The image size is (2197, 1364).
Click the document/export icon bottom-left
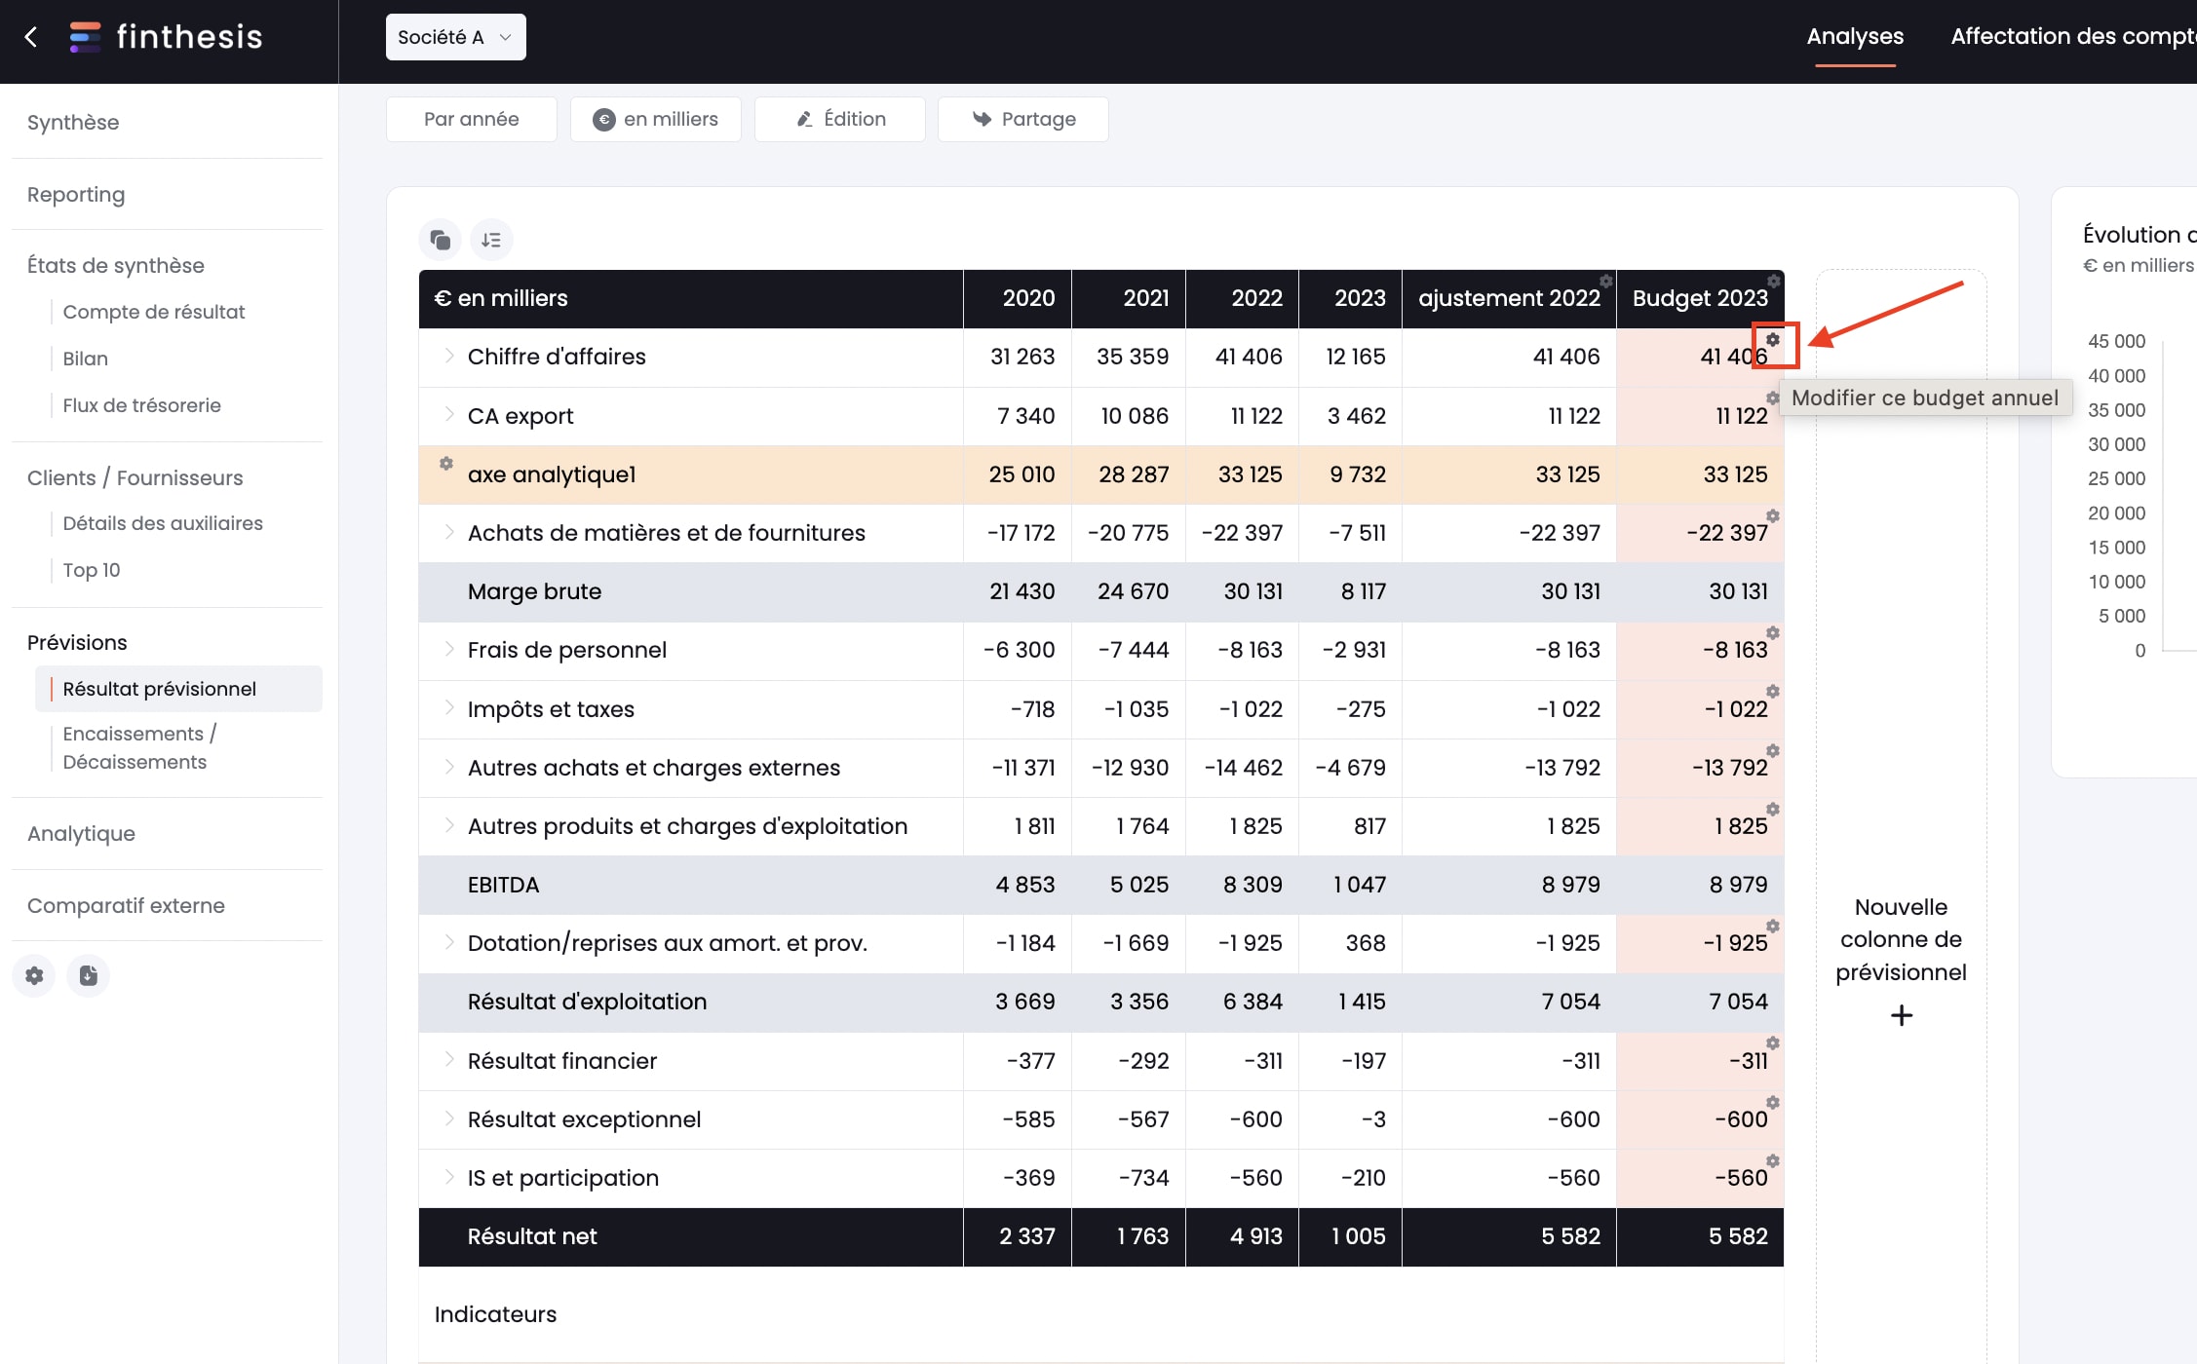coord(88,976)
